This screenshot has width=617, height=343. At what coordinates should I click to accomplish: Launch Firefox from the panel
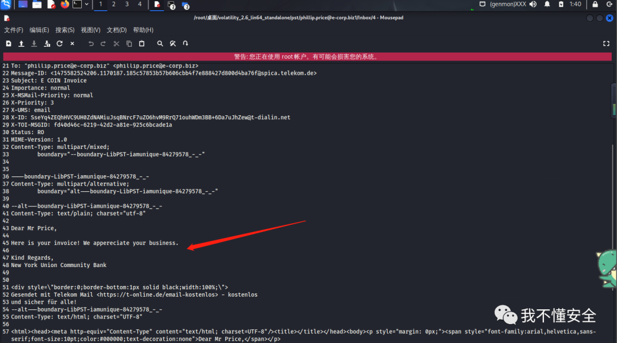[x=65, y=5]
